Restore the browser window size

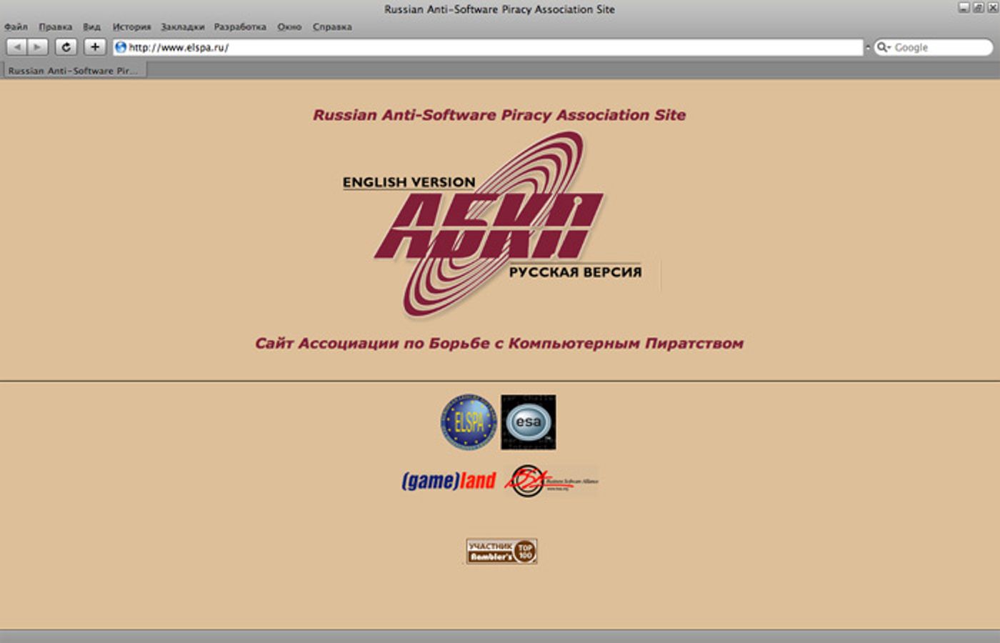tap(978, 8)
